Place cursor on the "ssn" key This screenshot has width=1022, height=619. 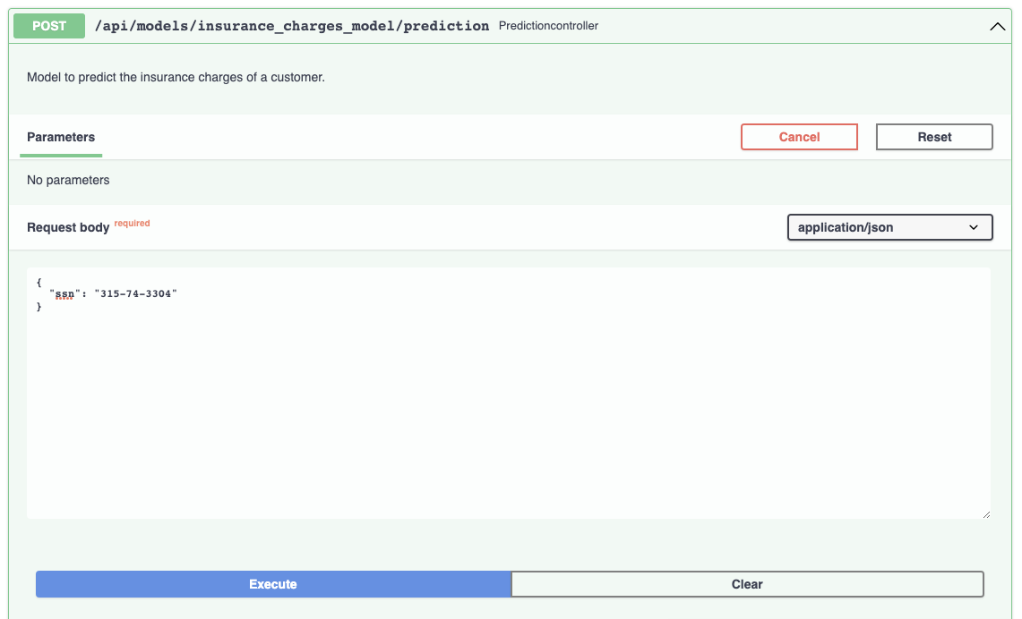click(x=64, y=294)
